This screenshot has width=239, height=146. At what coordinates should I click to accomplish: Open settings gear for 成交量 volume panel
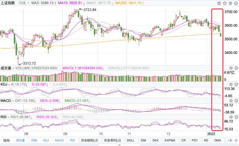coord(231,68)
